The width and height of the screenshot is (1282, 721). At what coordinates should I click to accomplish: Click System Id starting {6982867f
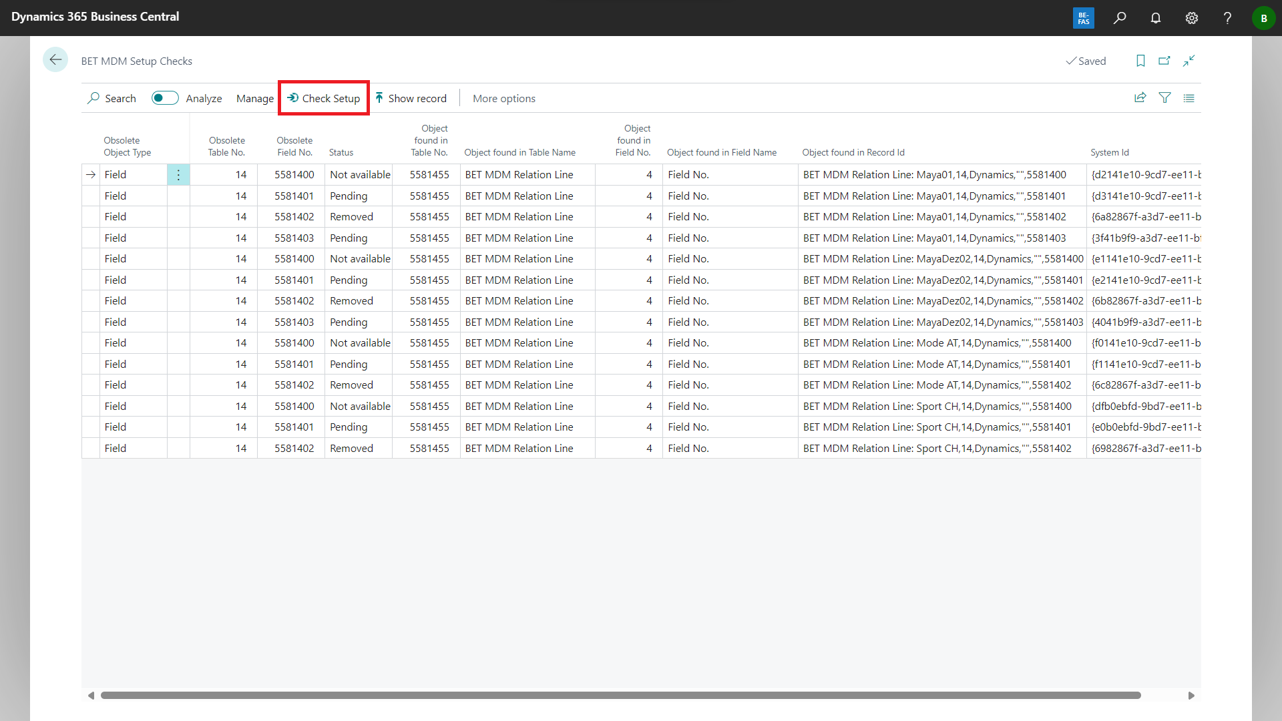(x=1144, y=449)
